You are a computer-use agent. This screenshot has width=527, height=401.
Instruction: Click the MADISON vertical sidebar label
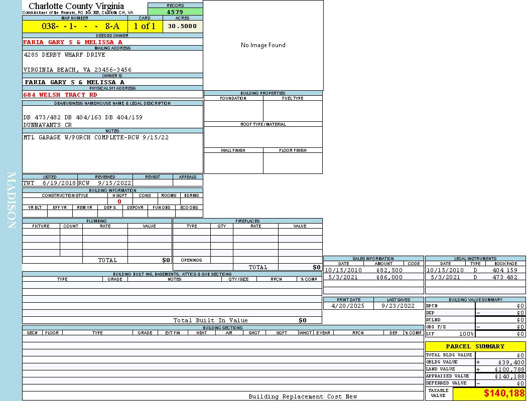pos(12,200)
